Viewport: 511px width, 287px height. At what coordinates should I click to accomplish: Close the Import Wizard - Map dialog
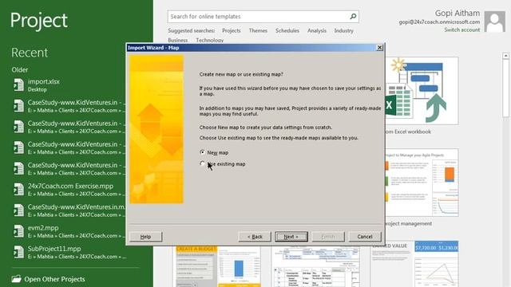click(x=380, y=48)
